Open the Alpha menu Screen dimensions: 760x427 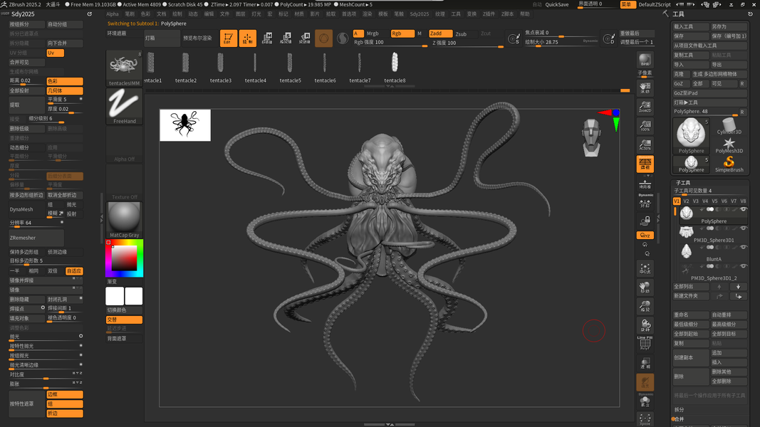pyautogui.click(x=113, y=14)
